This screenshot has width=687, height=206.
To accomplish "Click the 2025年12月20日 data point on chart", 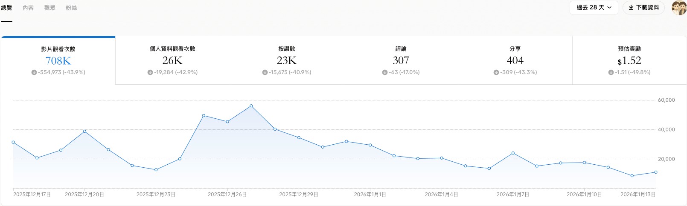I will pyautogui.click(x=84, y=132).
